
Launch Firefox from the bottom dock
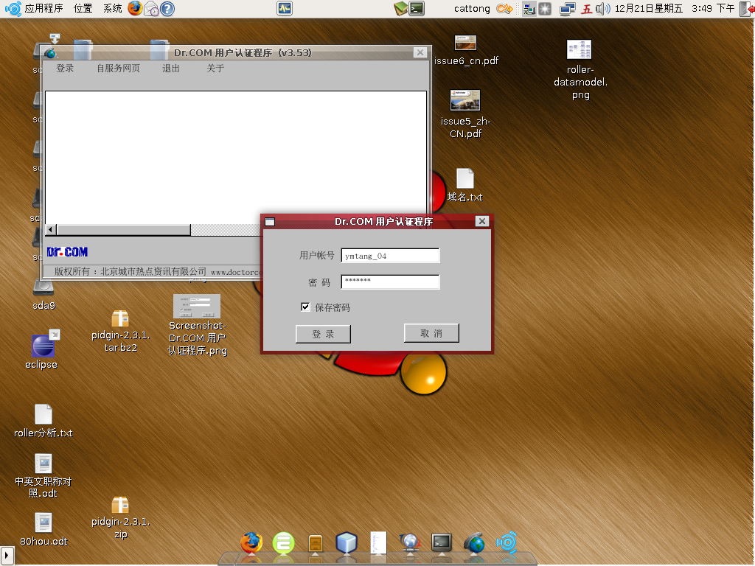coord(251,543)
